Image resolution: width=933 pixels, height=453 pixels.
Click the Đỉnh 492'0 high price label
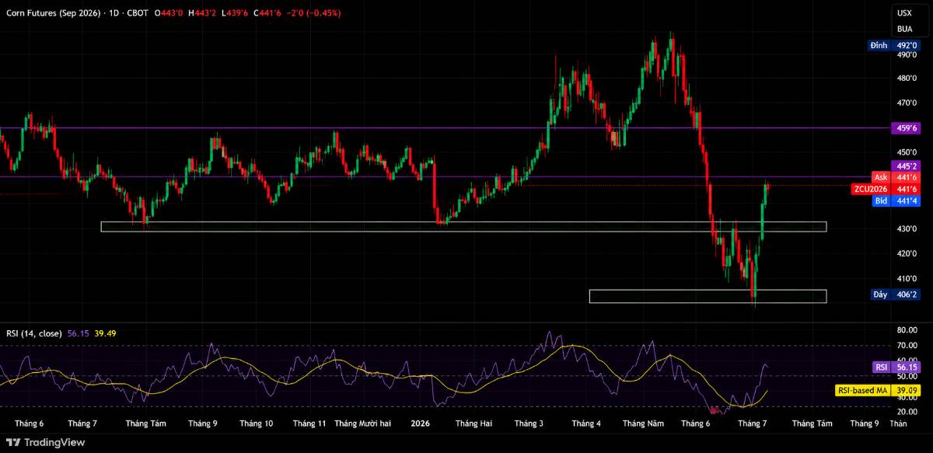pos(893,46)
